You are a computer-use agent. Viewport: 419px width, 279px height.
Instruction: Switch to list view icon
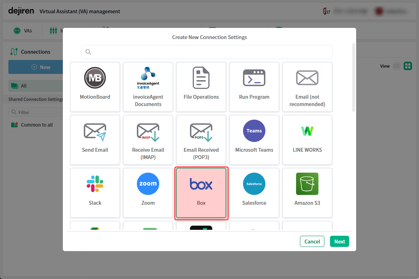click(x=397, y=66)
